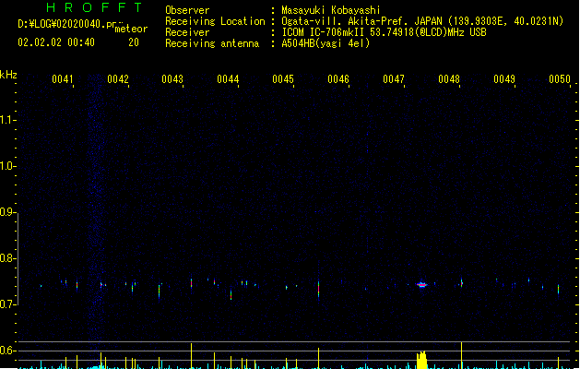Click the 0048 time marker
580x369 pixels.
tap(449, 79)
